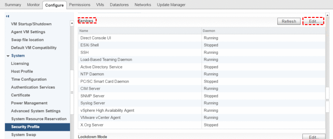Go to the Update Manager tab
The width and height of the screenshot is (333, 139).
coord(171,5)
